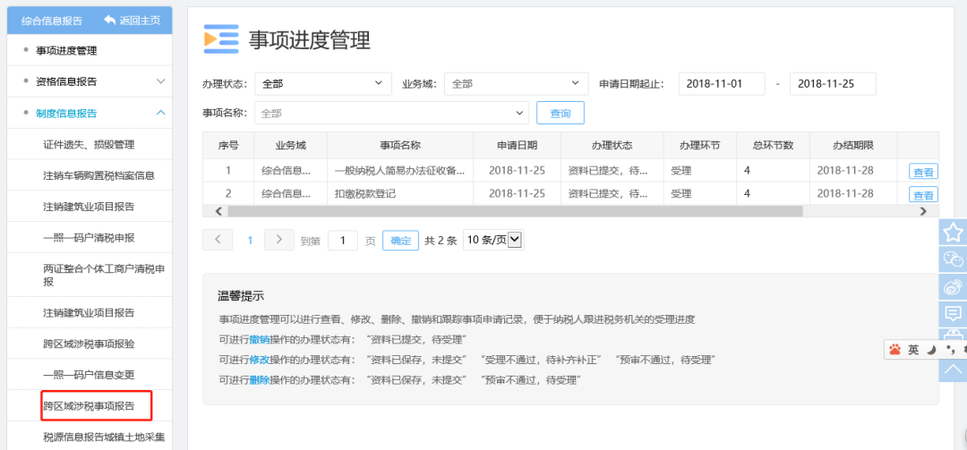Collapse the 制度信息报告 menu section
The image size is (967, 450).
coord(90,113)
